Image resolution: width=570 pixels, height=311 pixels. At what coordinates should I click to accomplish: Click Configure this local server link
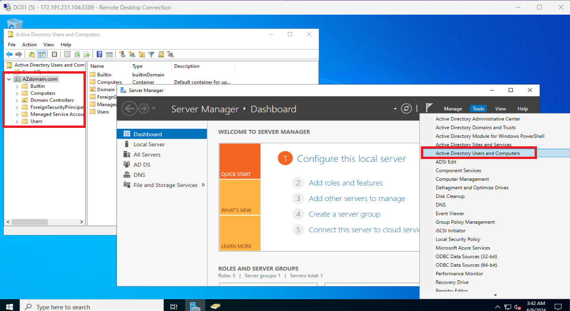[x=352, y=159]
